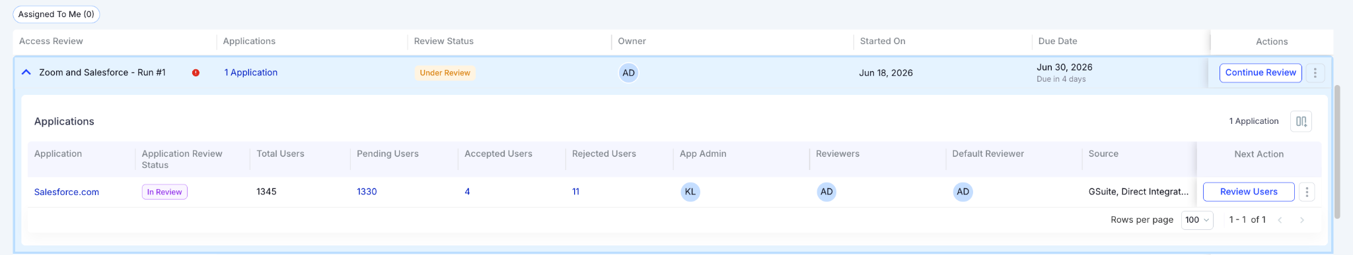The height and width of the screenshot is (255, 1353).
Task: Click the AD avatar under Default Reviewer
Action: (963, 192)
